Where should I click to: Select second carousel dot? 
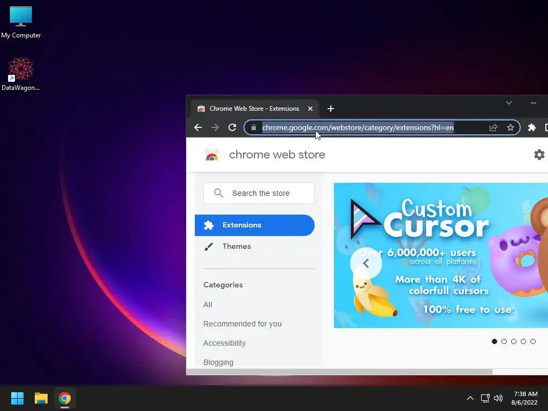click(x=504, y=341)
